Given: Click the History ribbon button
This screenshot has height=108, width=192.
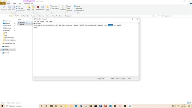Looking at the screenshot, I should point(69,11).
